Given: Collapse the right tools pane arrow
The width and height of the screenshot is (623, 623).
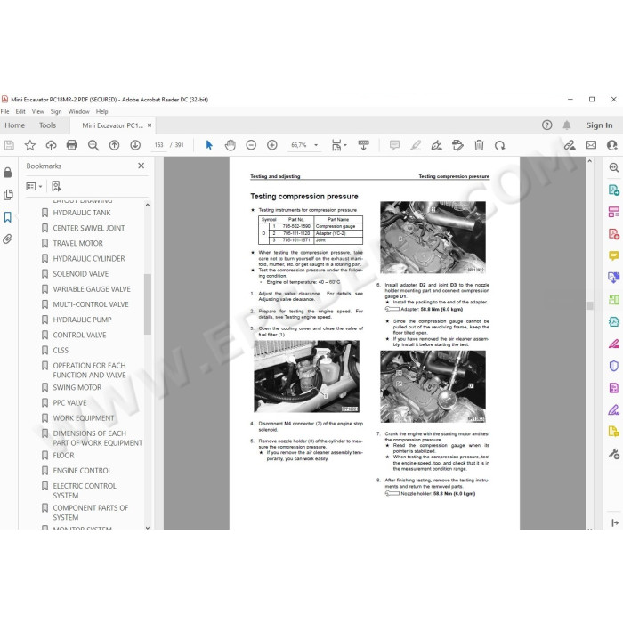Looking at the screenshot, I should point(615,523).
